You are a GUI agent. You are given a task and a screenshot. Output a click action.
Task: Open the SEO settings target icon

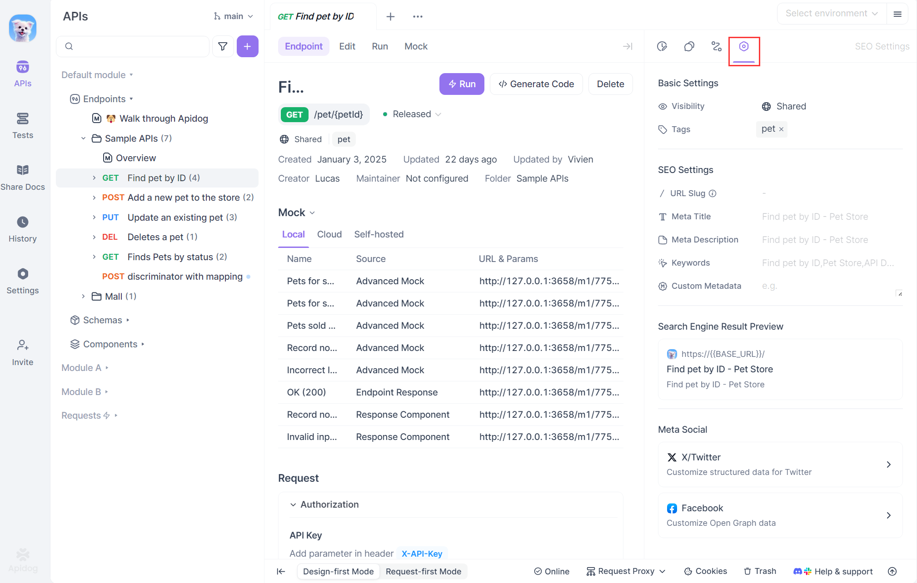(743, 46)
